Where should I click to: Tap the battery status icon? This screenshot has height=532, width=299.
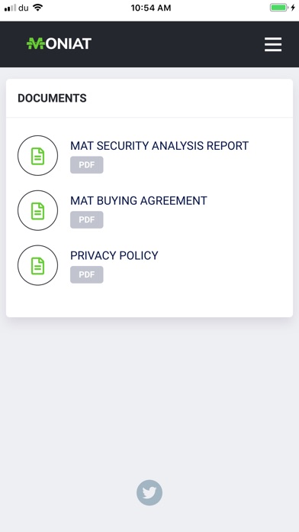(x=278, y=8)
